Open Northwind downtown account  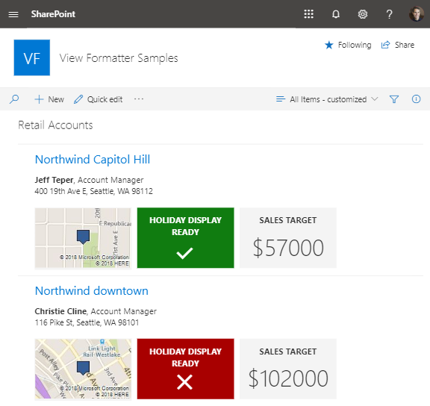pyautogui.click(x=92, y=291)
